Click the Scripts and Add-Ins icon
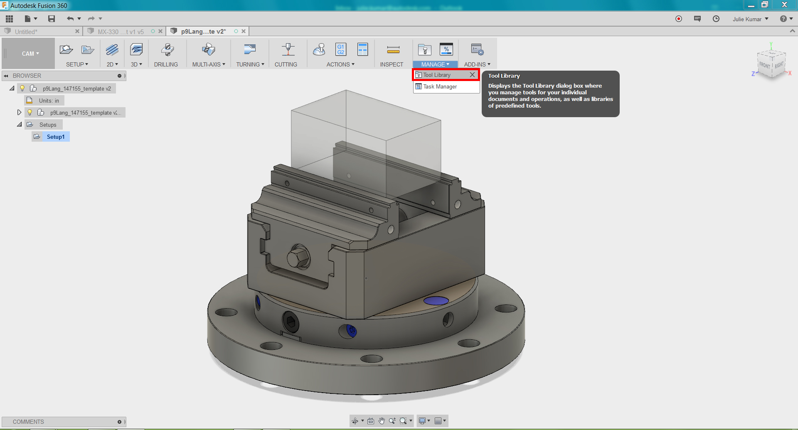Viewport: 798px width, 430px height. point(477,50)
